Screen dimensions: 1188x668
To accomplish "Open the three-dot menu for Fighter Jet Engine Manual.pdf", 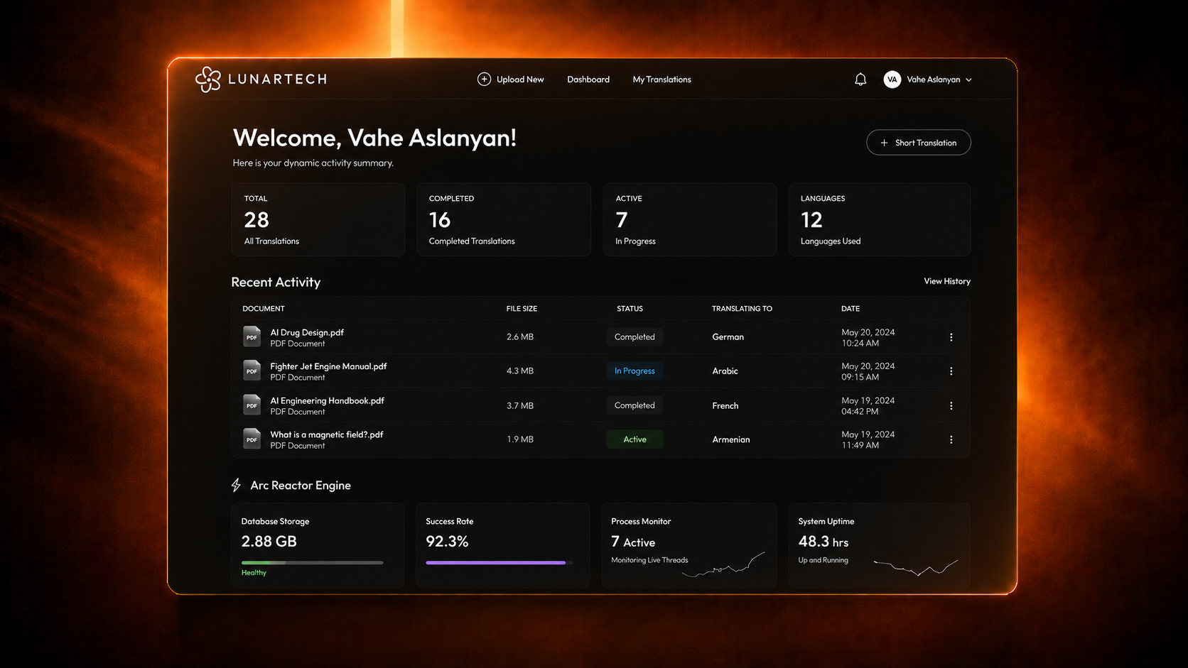I will pos(951,371).
